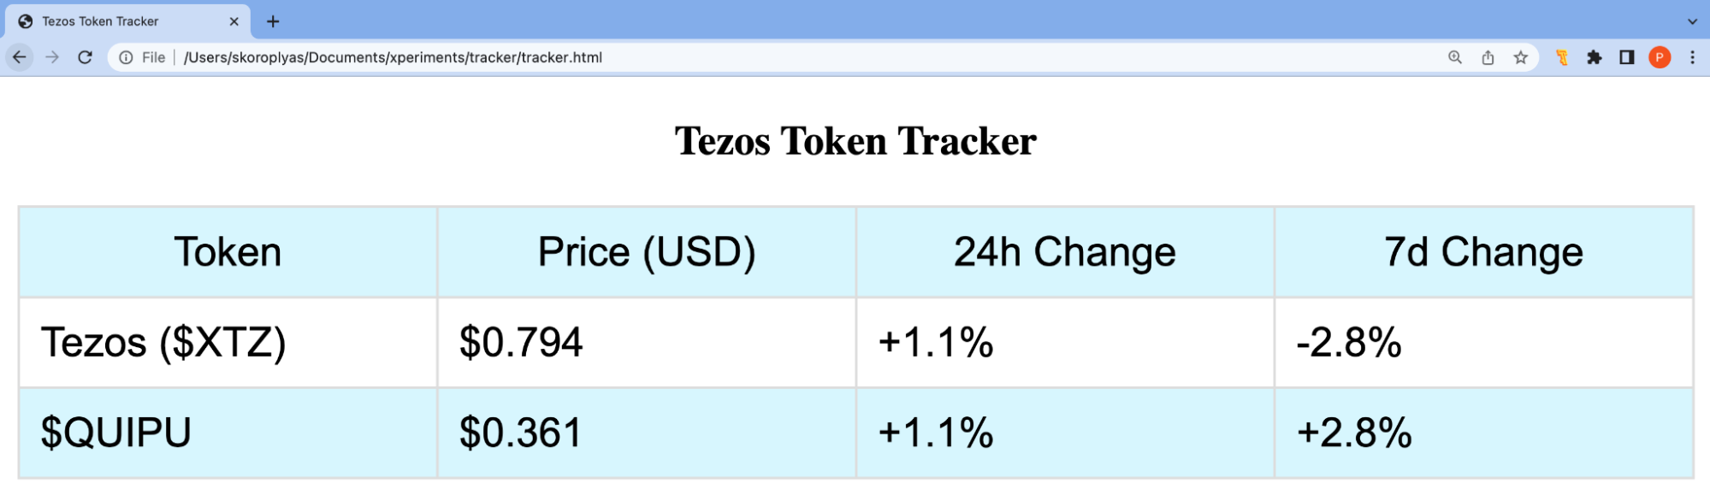Open the yellow T extension

[1562, 57]
